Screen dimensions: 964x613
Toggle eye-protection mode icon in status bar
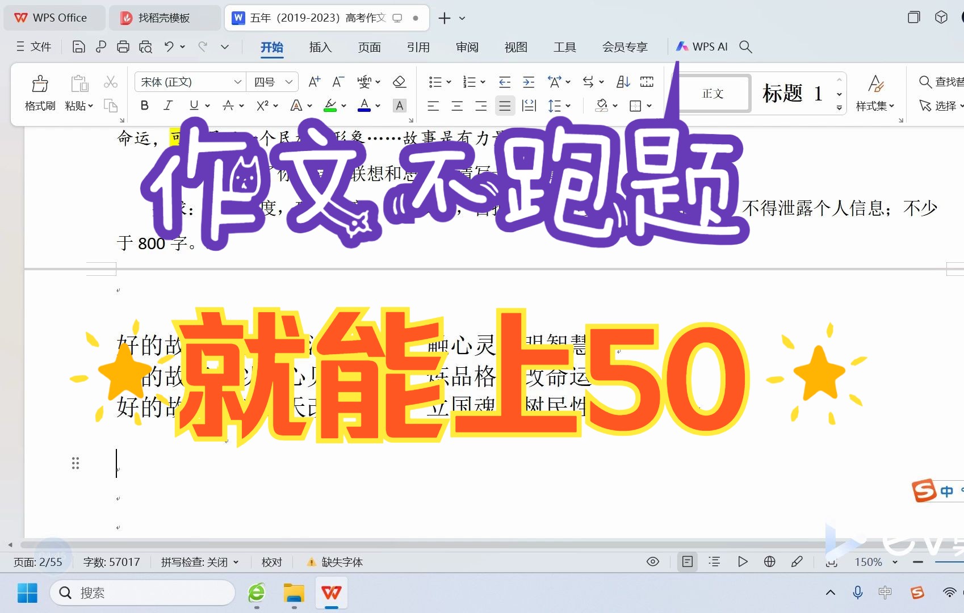click(653, 562)
